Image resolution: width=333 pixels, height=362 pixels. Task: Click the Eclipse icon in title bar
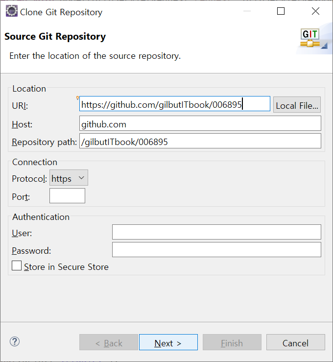(12, 11)
